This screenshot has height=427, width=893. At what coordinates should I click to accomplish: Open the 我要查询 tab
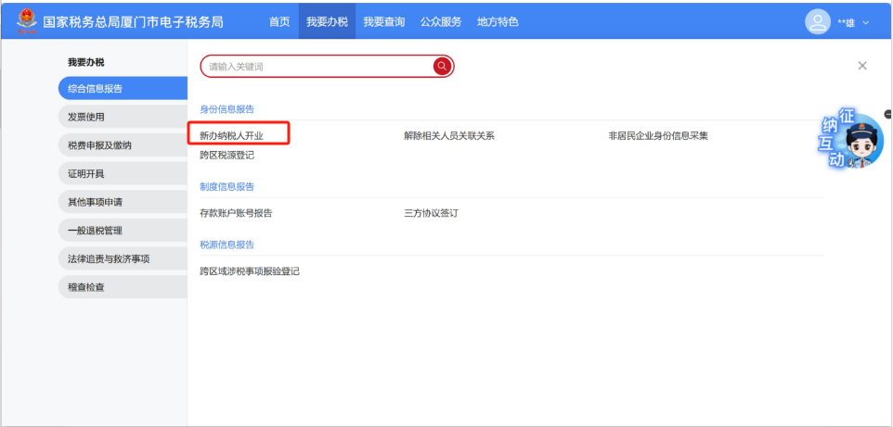(384, 21)
